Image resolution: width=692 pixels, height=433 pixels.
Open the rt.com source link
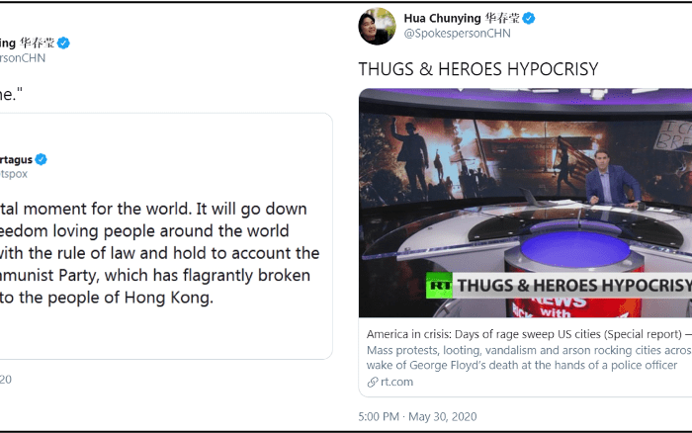[x=396, y=382]
